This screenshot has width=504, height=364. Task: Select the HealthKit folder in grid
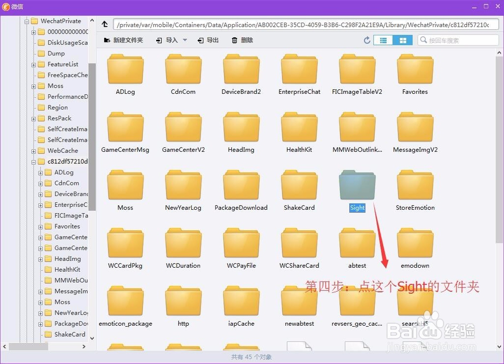pyautogui.click(x=299, y=133)
